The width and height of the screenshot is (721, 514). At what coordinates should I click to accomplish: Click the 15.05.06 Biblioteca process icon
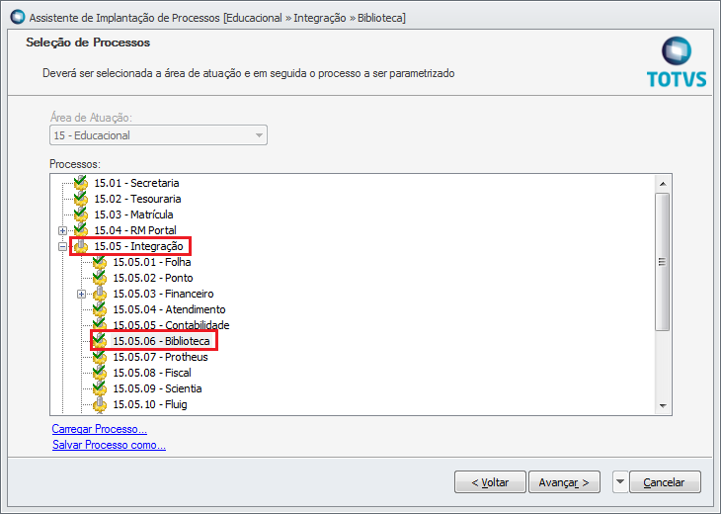click(100, 341)
